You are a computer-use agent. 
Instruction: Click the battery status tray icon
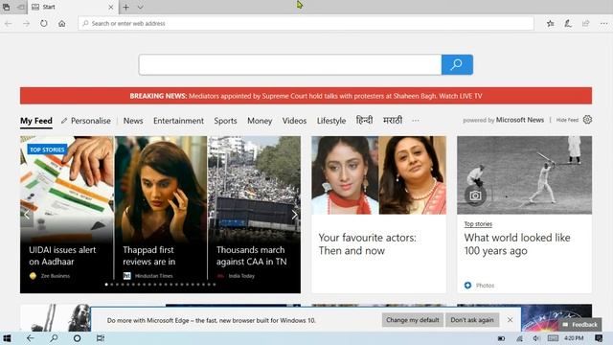(x=501, y=338)
